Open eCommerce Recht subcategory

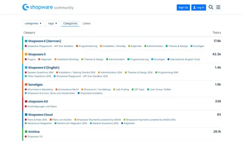point(68,90)
